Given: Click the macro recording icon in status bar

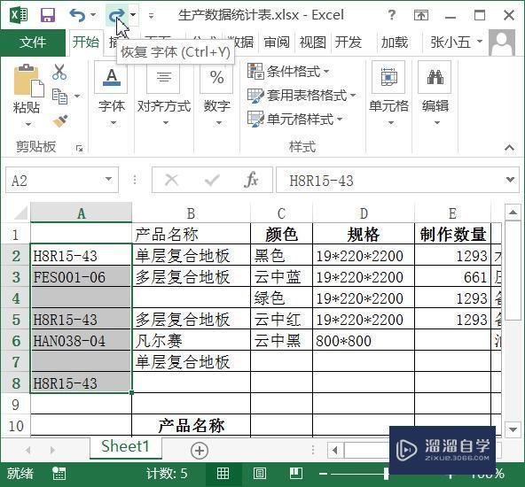Looking at the screenshot, I should click(x=59, y=474).
